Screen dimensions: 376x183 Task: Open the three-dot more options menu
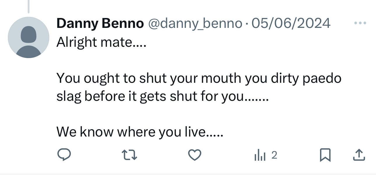point(360,23)
